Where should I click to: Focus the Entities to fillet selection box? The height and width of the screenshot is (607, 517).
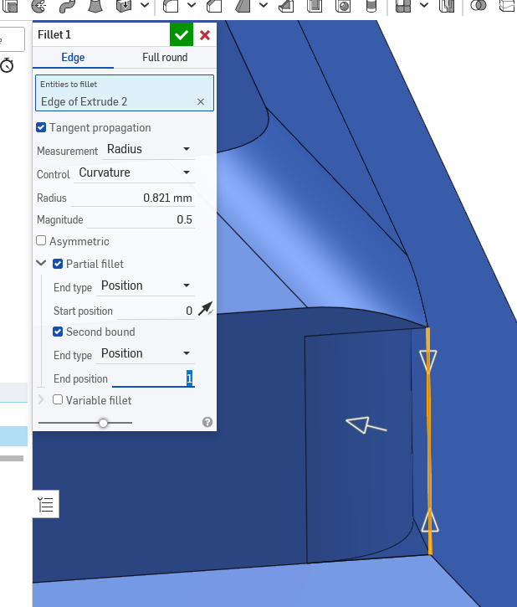pyautogui.click(x=125, y=93)
